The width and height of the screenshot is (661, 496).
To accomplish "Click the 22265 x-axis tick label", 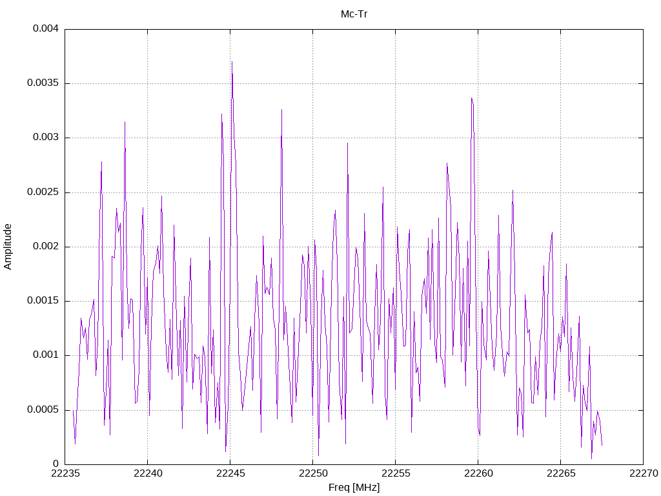I will pyautogui.click(x=561, y=473).
